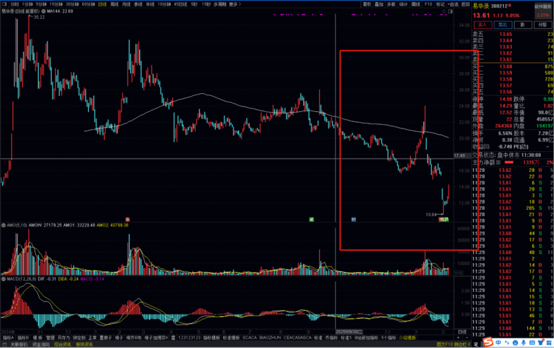Click the red marker below the chart
The image size is (554, 348).
[127, 219]
